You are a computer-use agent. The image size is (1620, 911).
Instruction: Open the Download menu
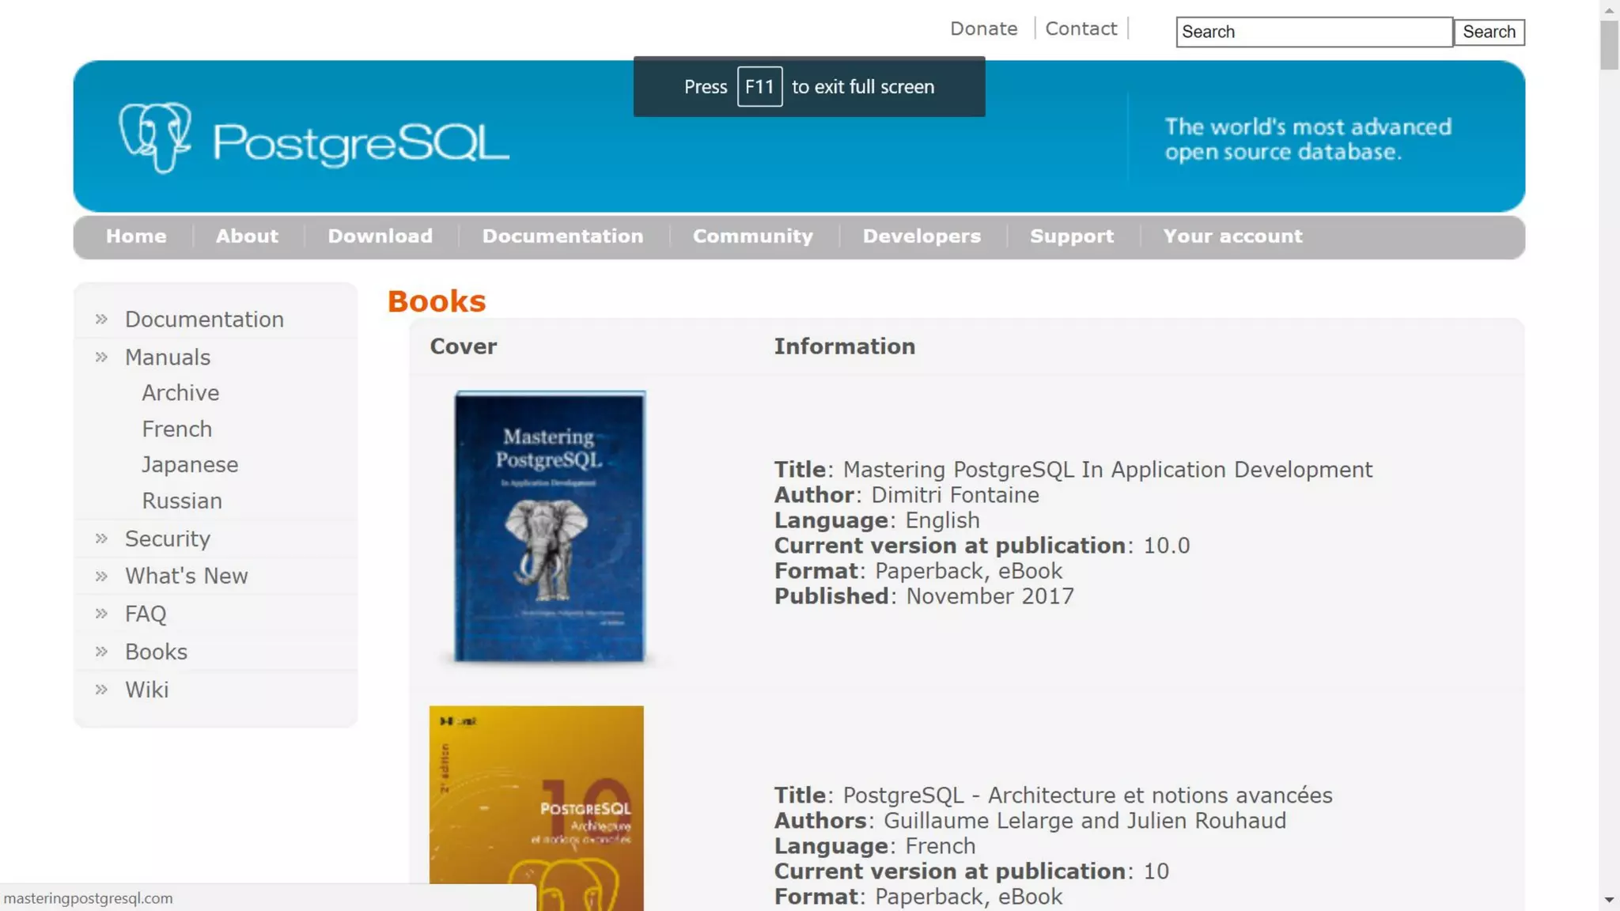coord(380,236)
